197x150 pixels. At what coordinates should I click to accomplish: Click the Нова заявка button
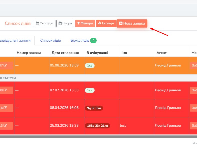click(132, 23)
